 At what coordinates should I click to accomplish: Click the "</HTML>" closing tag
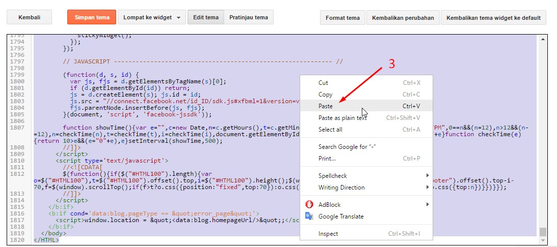coord(46,240)
